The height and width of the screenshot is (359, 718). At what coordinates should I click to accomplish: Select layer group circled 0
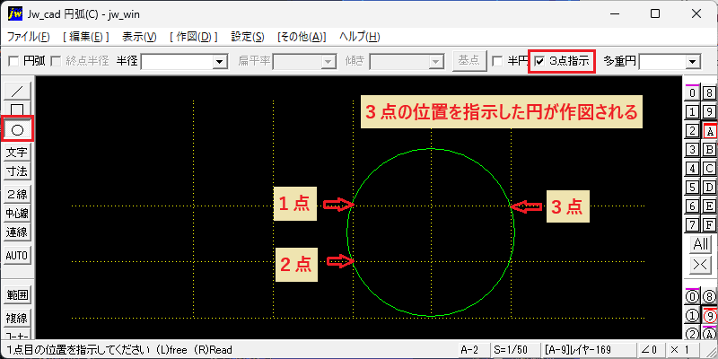[692, 297]
